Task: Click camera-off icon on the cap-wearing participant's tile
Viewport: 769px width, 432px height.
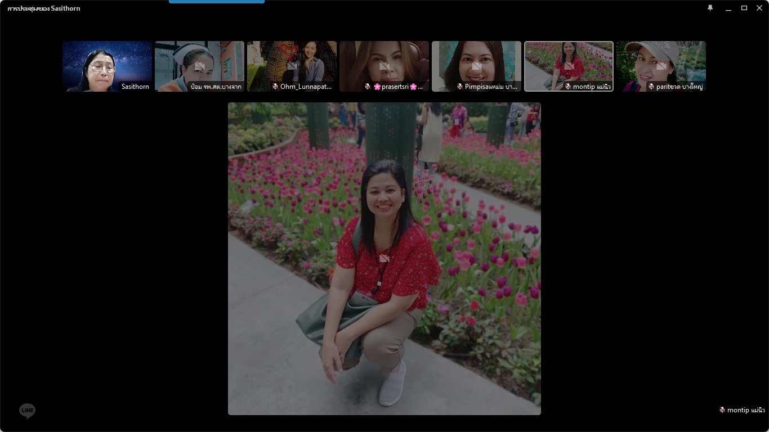Action: click(661, 66)
